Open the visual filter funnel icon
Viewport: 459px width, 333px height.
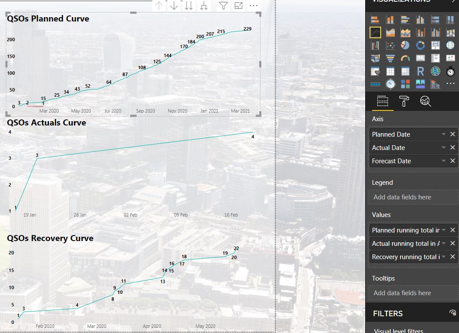coord(223,6)
